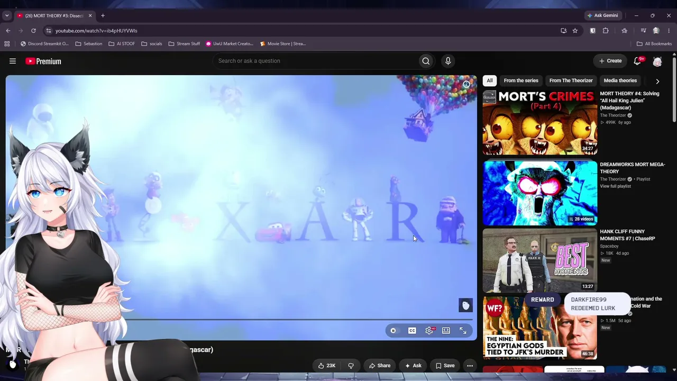Open YouTube notifications bell

coord(637,61)
